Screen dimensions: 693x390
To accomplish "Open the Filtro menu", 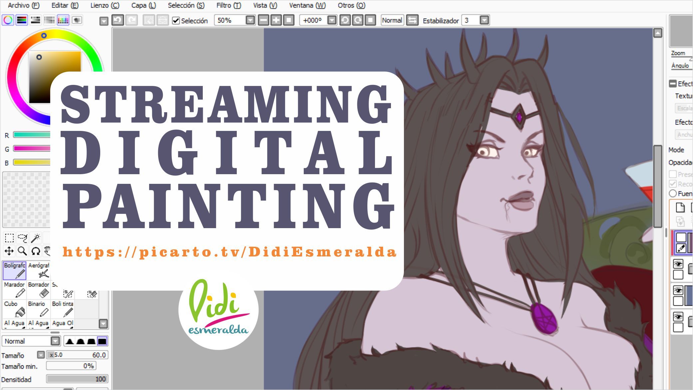I will click(228, 5).
